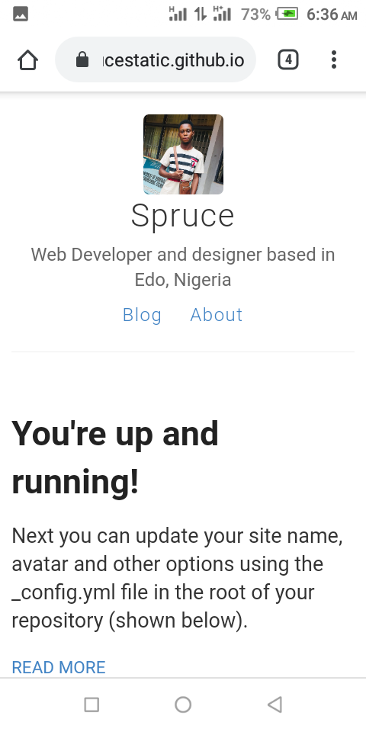Open the About navigation link
366x732 pixels.
point(216,315)
